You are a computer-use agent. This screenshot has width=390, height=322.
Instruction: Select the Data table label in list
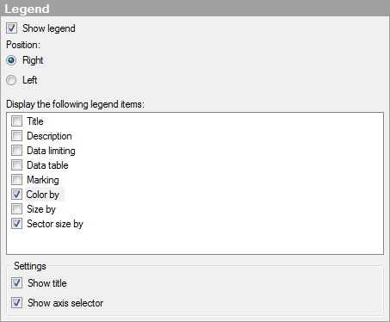click(47, 165)
